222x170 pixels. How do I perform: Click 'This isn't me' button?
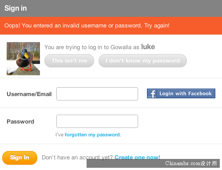69,61
